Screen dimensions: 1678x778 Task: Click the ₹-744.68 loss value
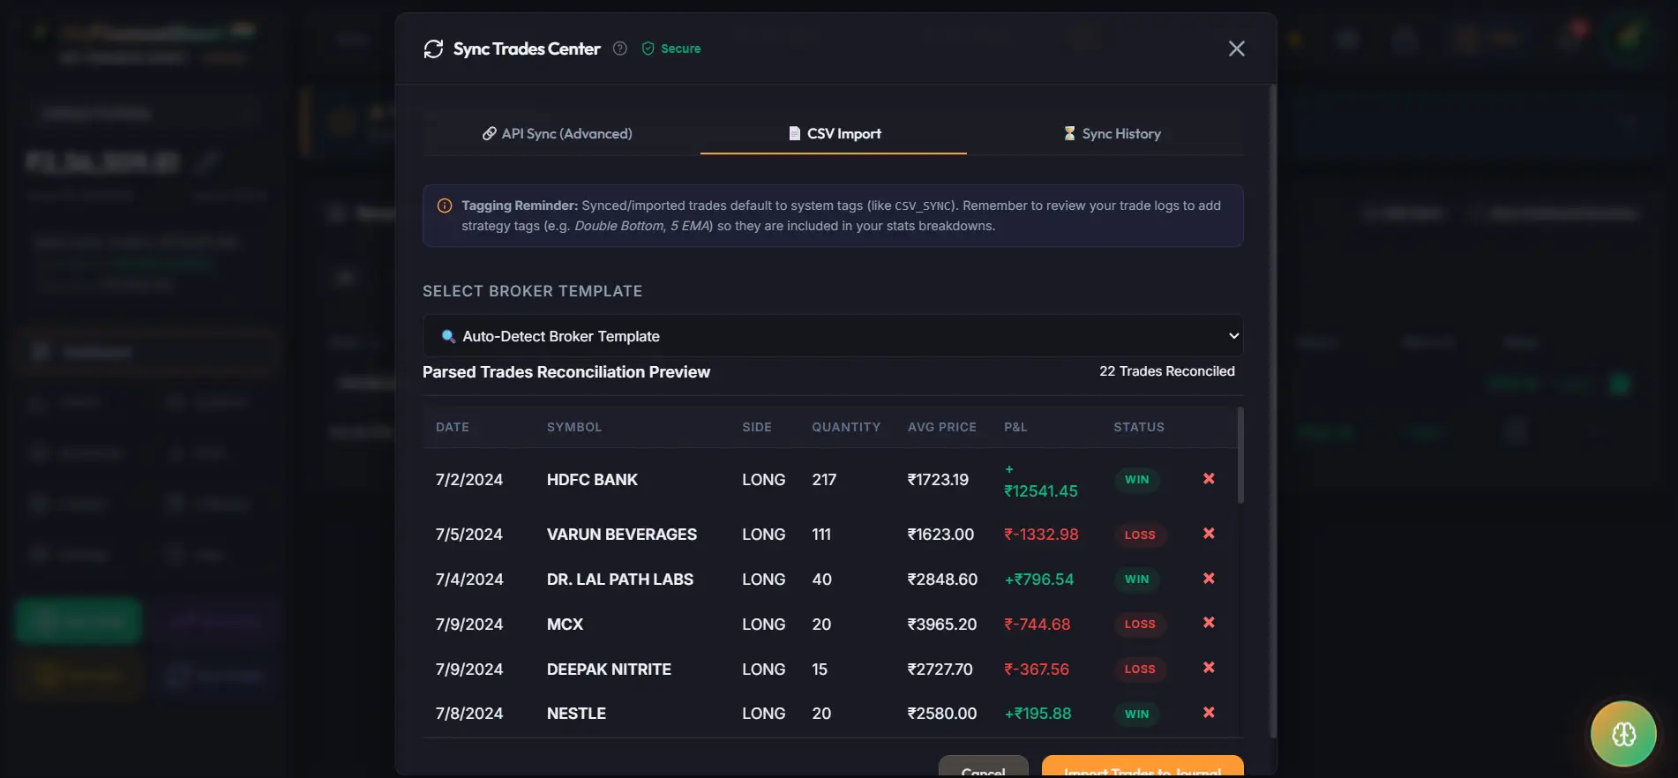(x=1038, y=625)
